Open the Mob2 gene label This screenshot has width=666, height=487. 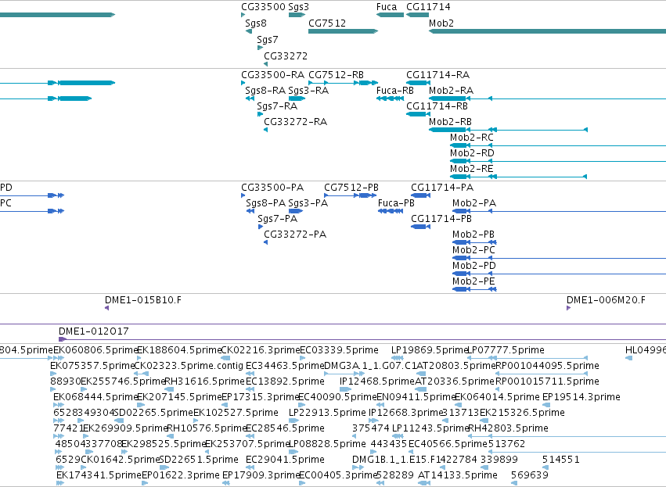[x=441, y=23]
